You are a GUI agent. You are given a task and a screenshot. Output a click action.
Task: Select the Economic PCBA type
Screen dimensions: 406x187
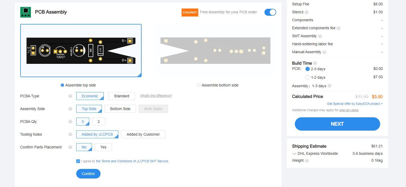[90, 96]
